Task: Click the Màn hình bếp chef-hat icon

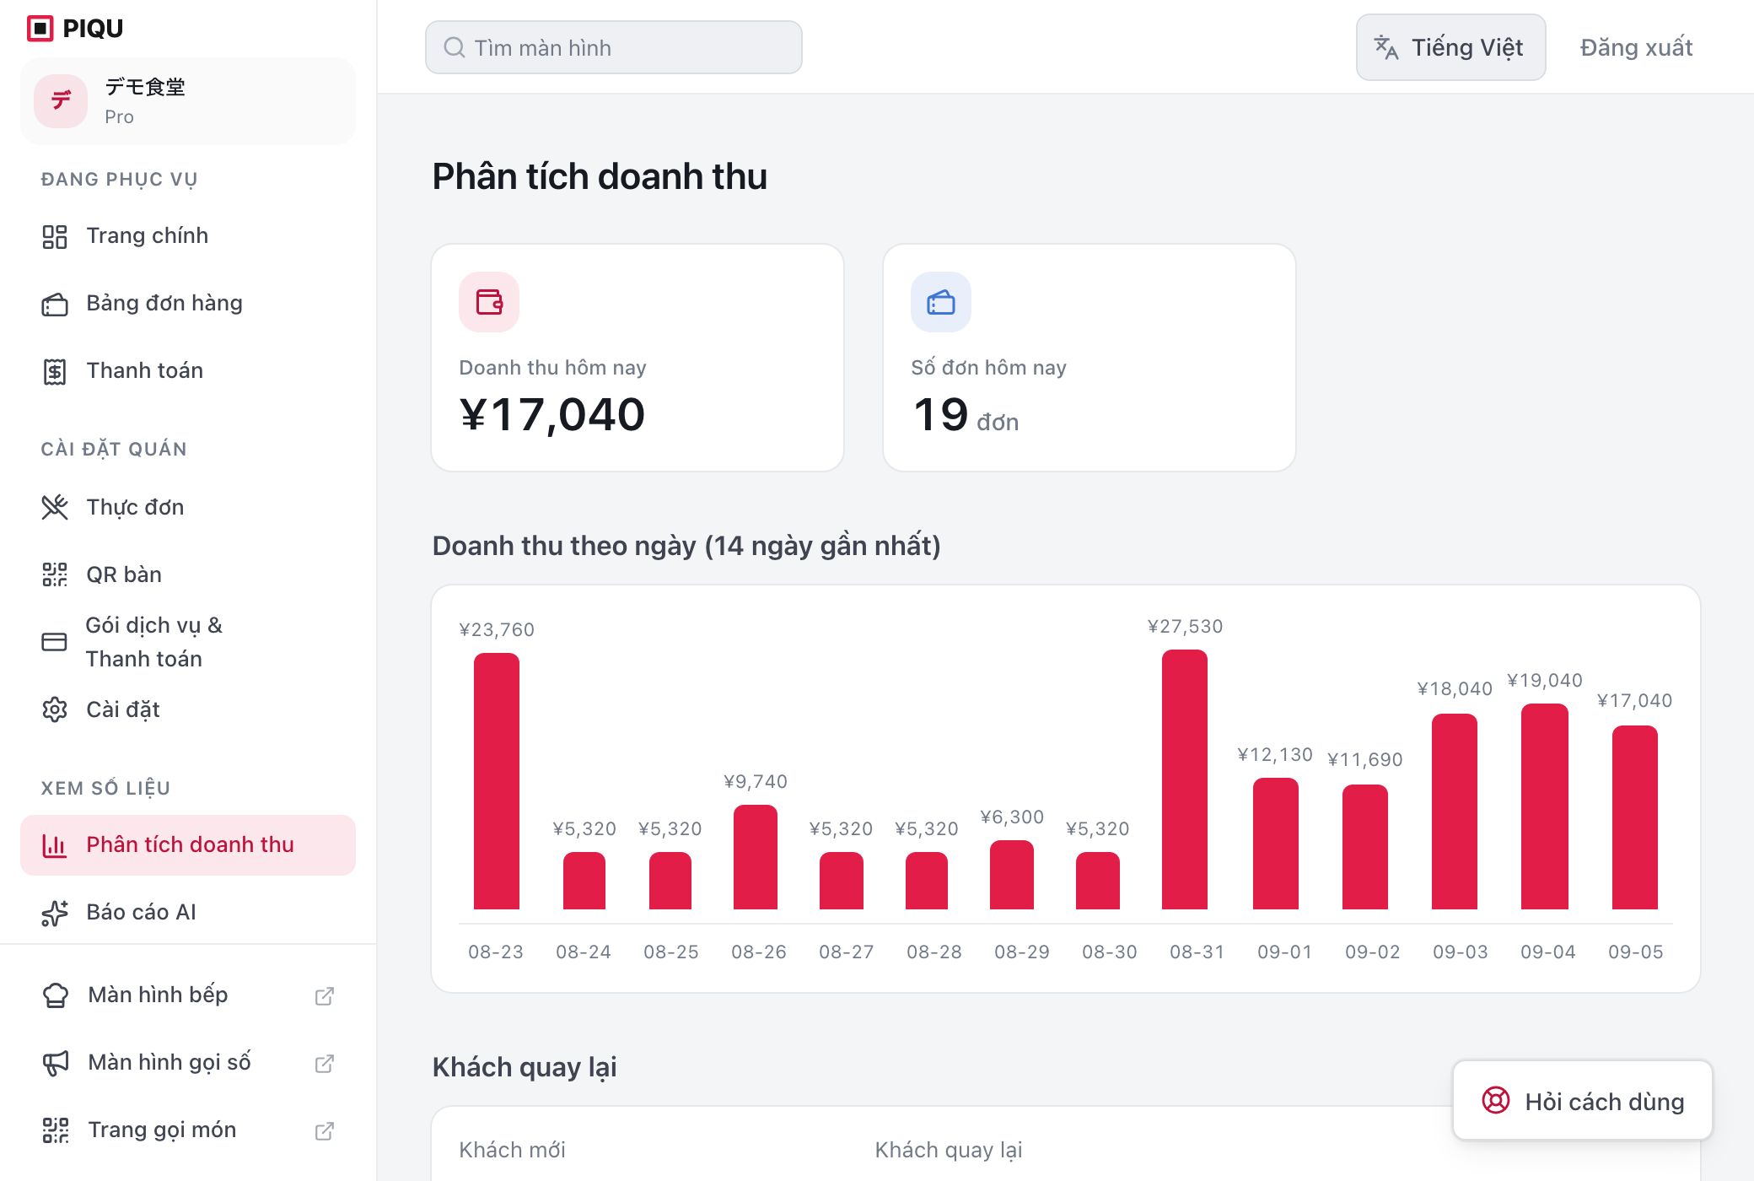Action: [56, 995]
